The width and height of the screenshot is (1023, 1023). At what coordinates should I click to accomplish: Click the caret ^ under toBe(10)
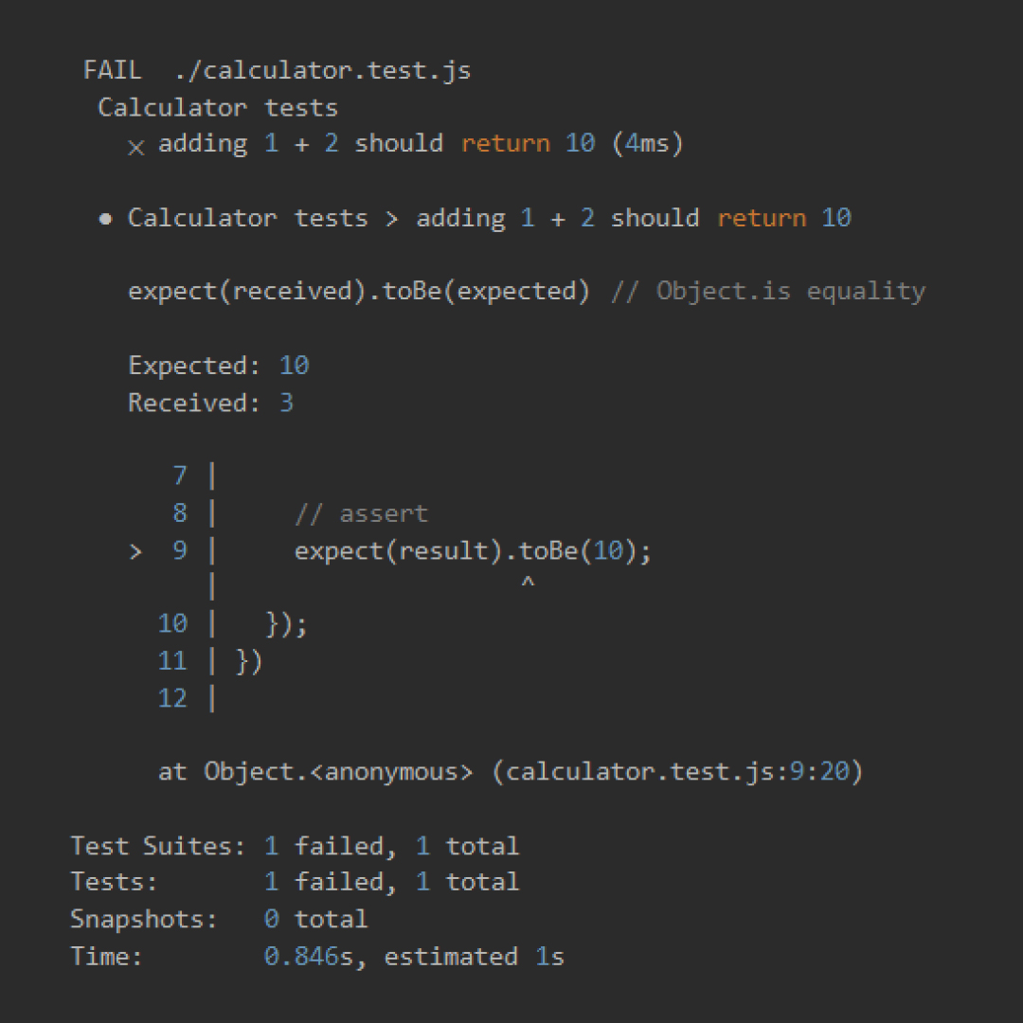(529, 583)
